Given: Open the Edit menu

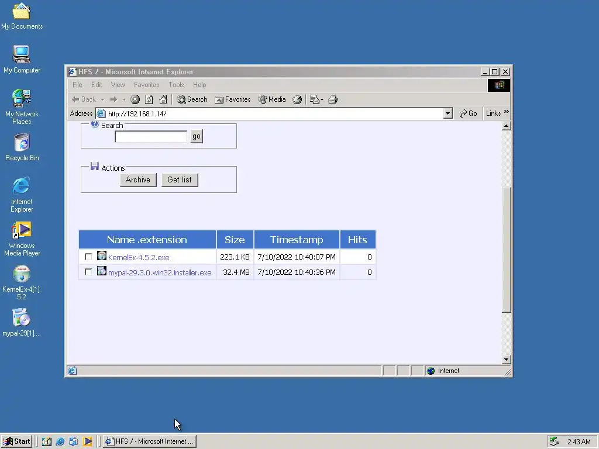Looking at the screenshot, I should point(97,85).
